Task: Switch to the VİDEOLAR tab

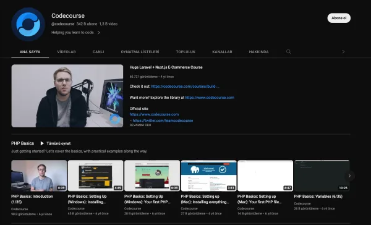Action: (67, 52)
